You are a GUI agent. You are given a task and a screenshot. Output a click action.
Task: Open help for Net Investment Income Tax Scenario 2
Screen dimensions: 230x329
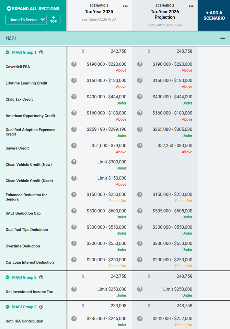[x=140, y=289]
